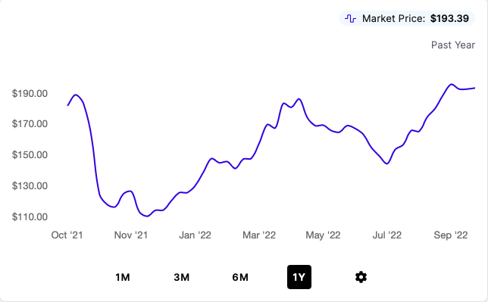The width and height of the screenshot is (488, 302).
Task: Click the $150.00 y-axis label
Action: tap(30, 154)
